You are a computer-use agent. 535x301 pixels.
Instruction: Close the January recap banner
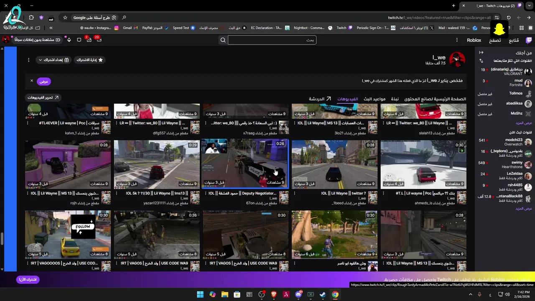[31, 81]
